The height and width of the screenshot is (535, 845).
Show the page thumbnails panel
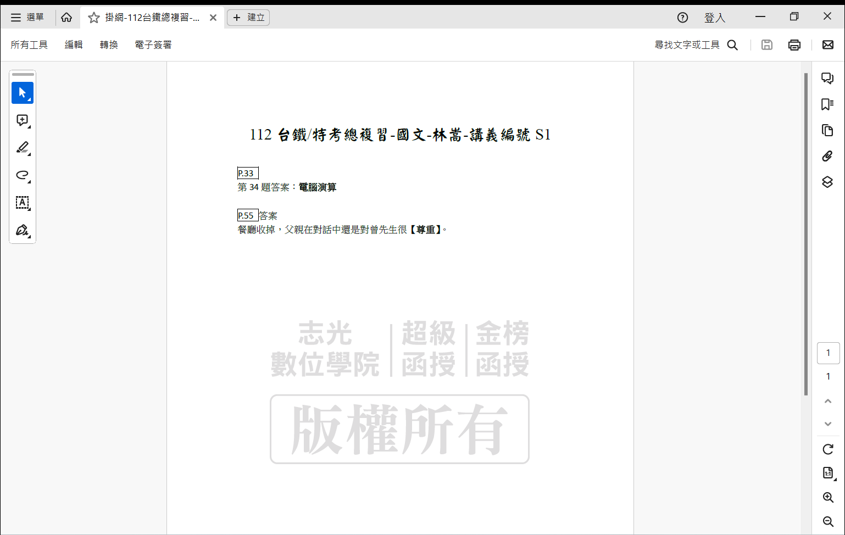(827, 130)
